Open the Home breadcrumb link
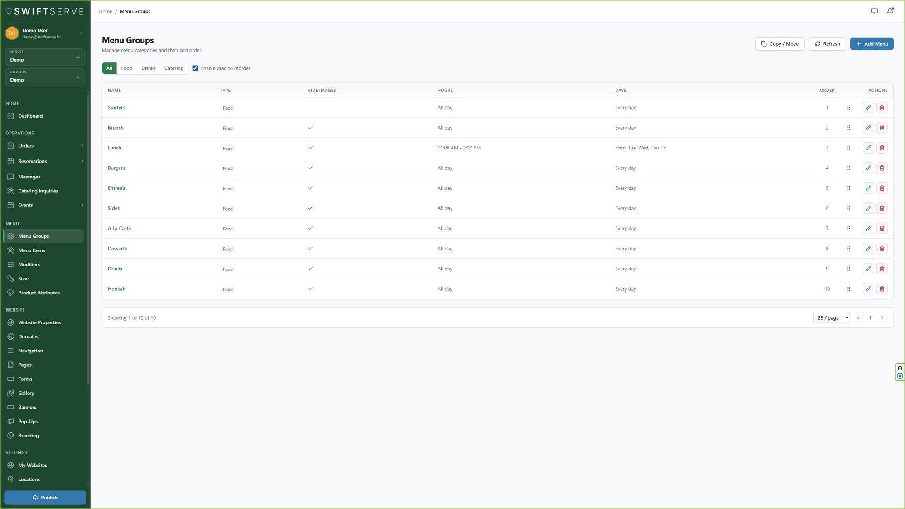 click(x=106, y=11)
